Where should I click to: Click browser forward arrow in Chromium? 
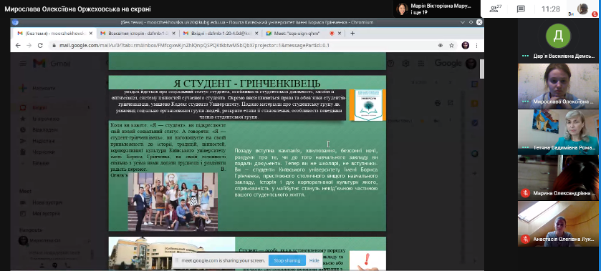click(x=29, y=45)
